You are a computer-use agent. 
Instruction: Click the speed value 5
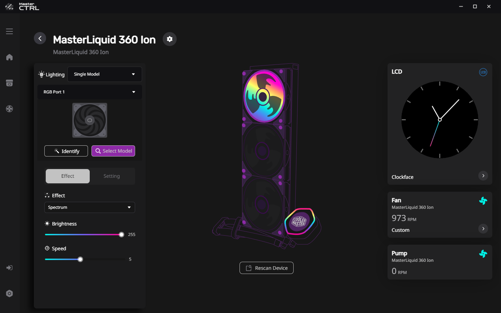click(130, 259)
